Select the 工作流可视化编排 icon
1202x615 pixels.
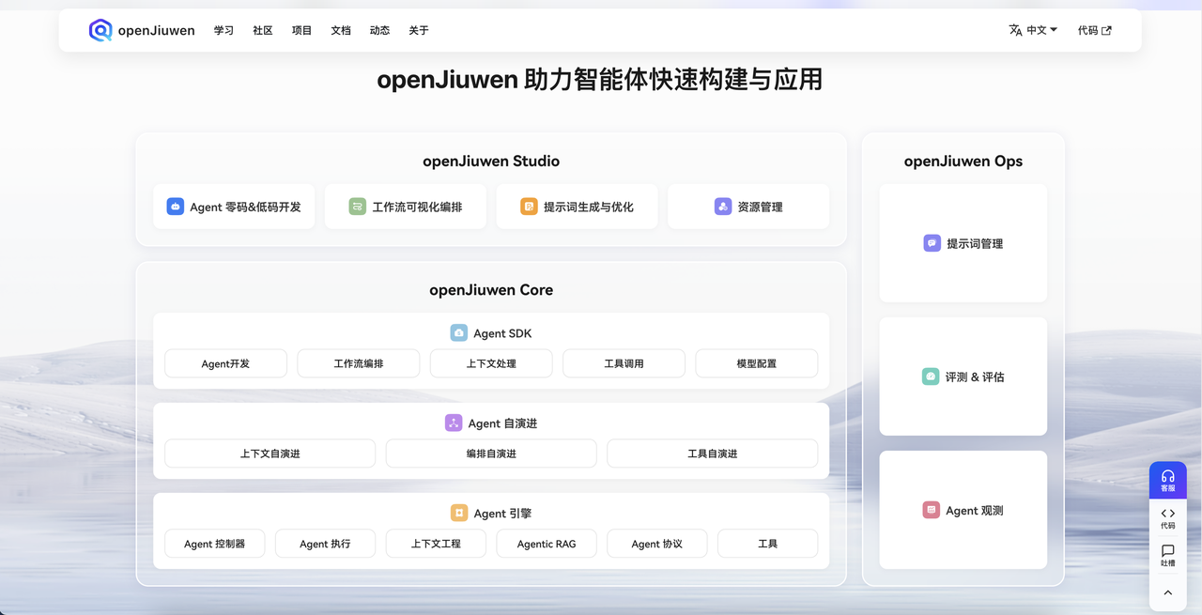(x=356, y=206)
